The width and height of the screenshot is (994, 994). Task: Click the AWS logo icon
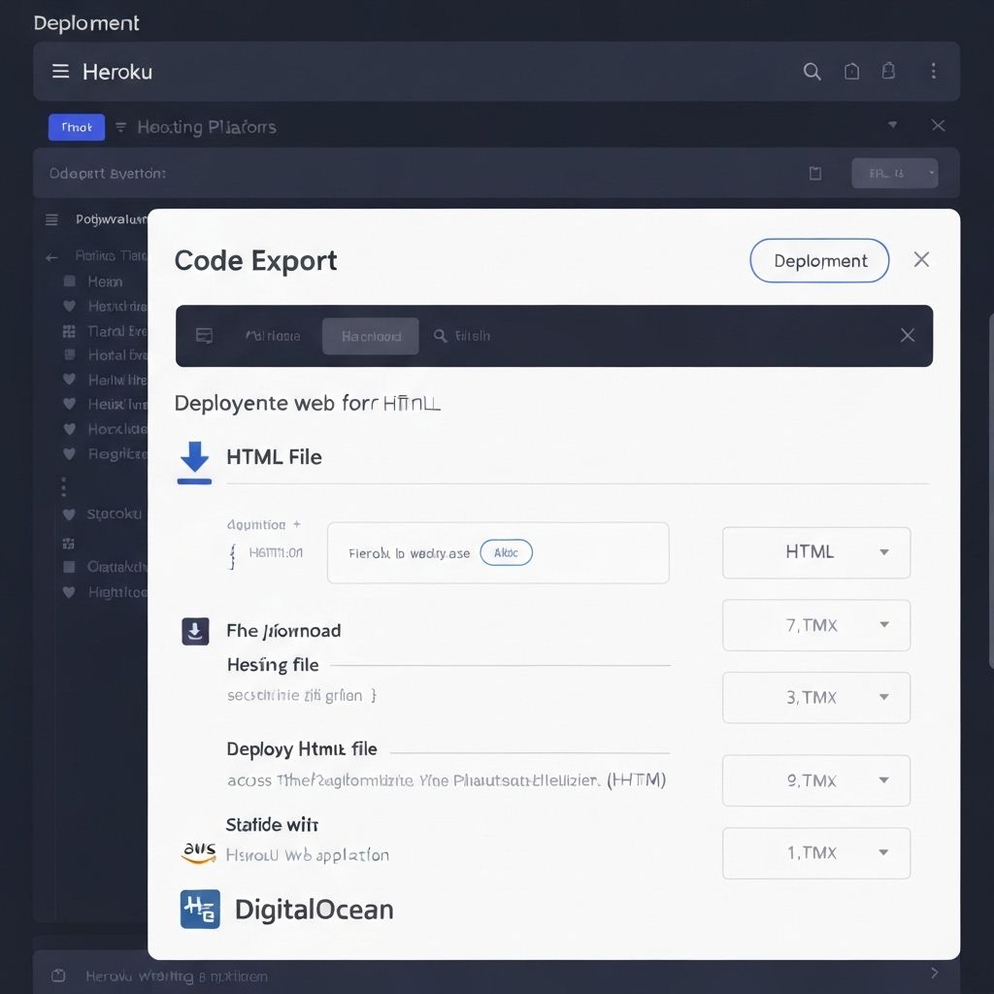click(x=198, y=853)
